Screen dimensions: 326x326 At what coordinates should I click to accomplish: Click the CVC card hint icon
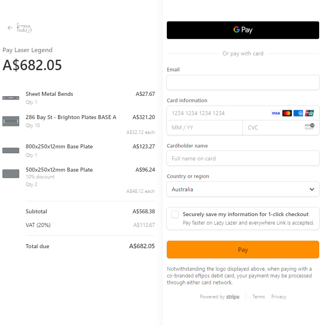point(310,126)
